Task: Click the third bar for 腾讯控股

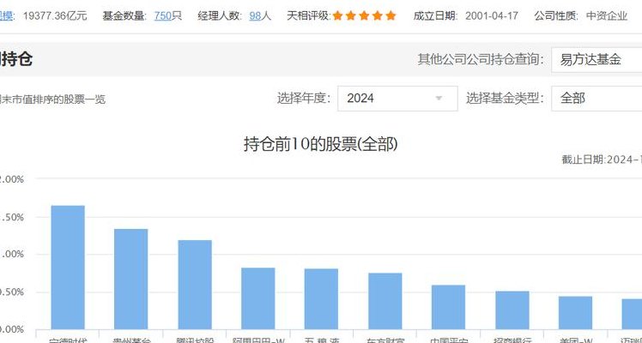Action: 195,285
